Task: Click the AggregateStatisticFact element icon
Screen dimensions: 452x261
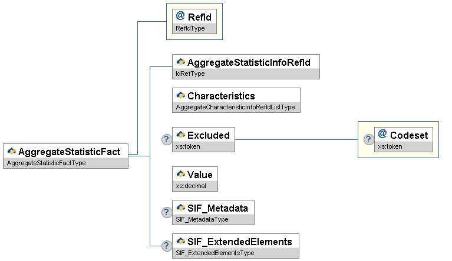Action: tap(12, 152)
